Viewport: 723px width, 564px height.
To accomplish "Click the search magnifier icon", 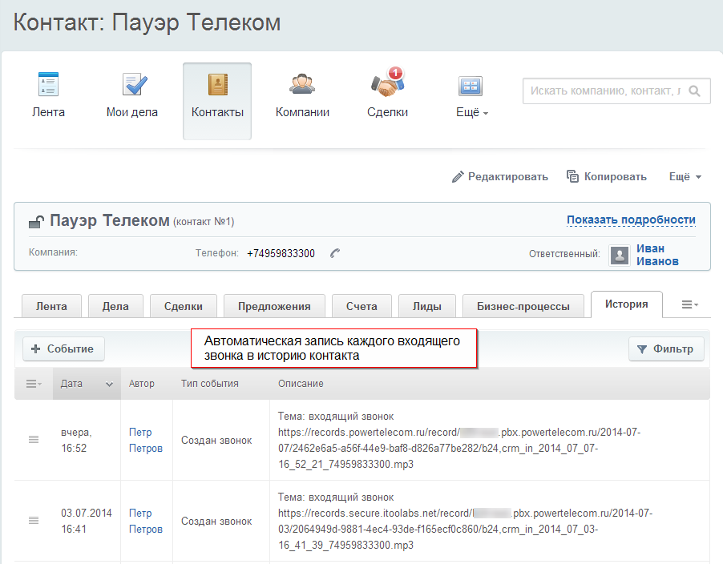I will click(x=695, y=91).
